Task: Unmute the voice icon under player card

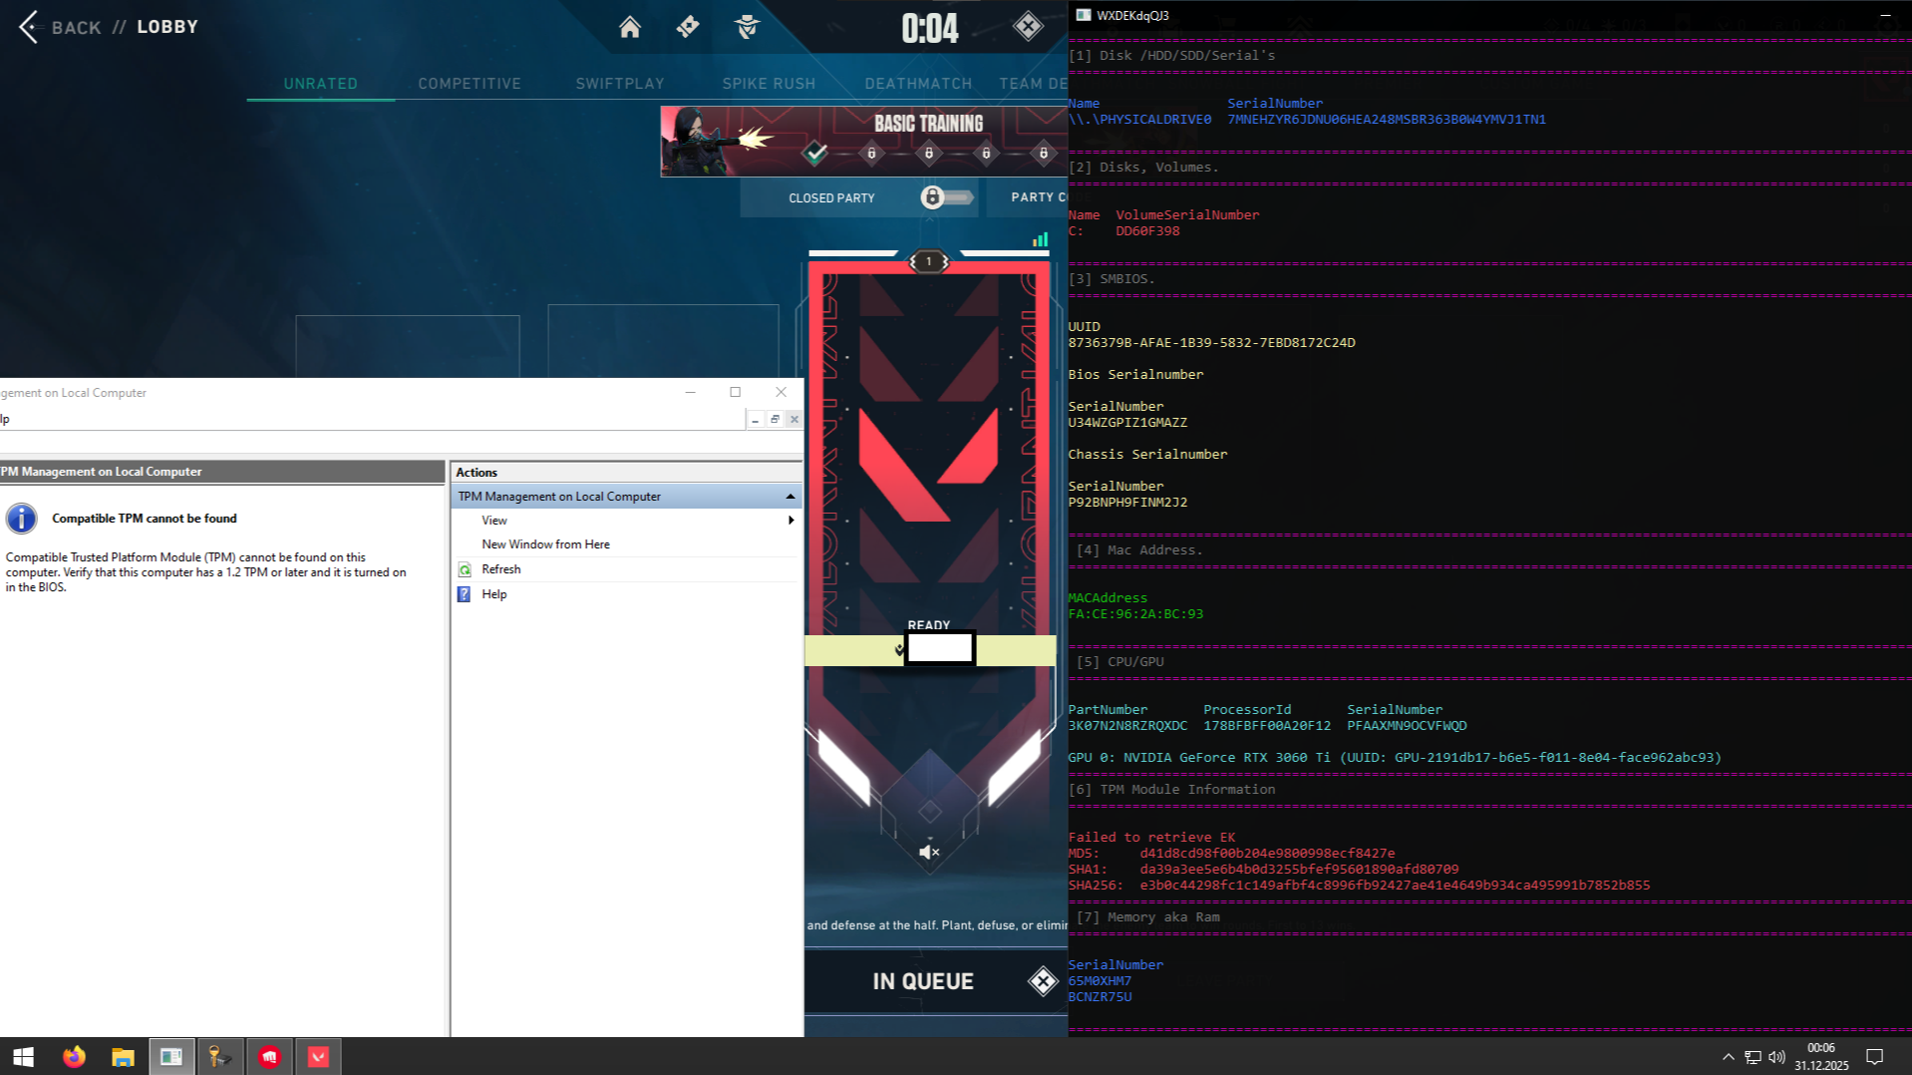Action: tap(929, 852)
